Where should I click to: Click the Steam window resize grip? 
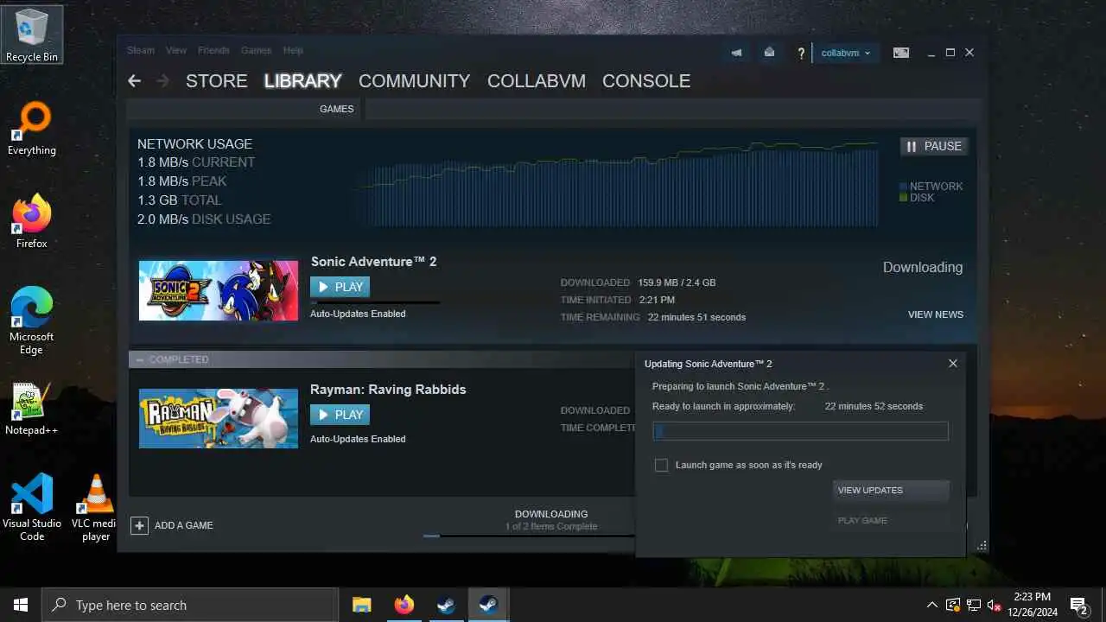coord(982,546)
